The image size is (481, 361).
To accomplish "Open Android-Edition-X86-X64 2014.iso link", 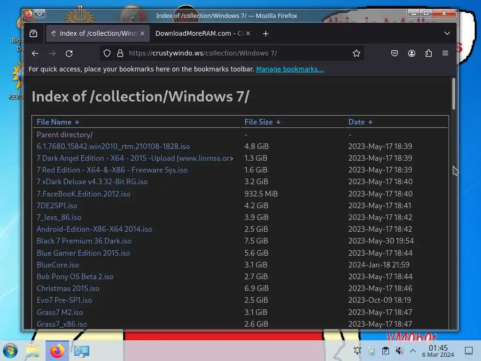I will pos(94,229).
